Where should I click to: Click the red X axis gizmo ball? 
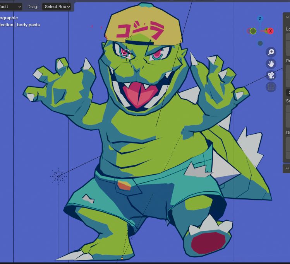tap(270, 31)
